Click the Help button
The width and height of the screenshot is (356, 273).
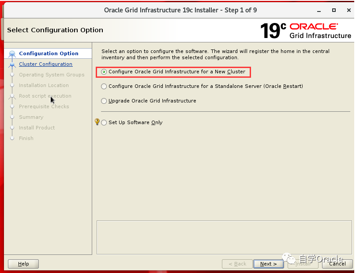point(23,264)
